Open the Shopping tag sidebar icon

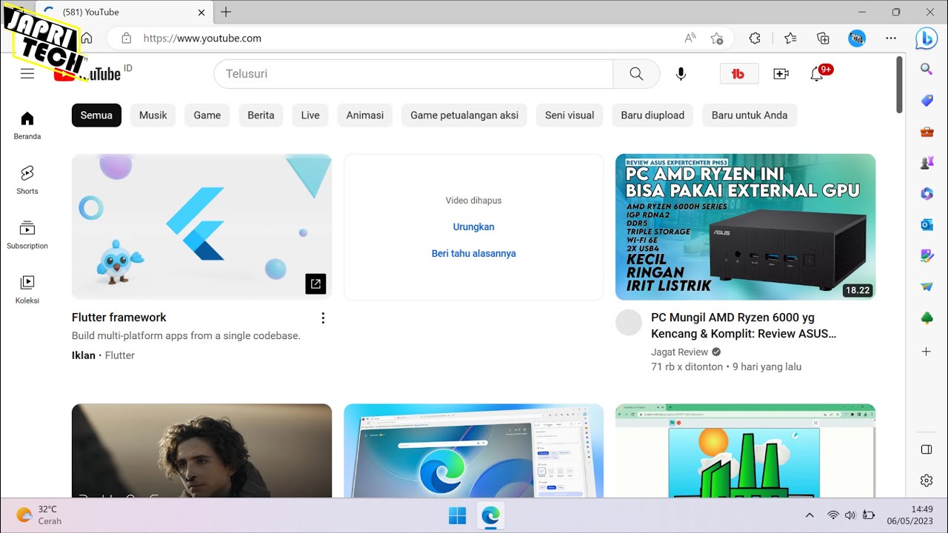click(x=927, y=101)
